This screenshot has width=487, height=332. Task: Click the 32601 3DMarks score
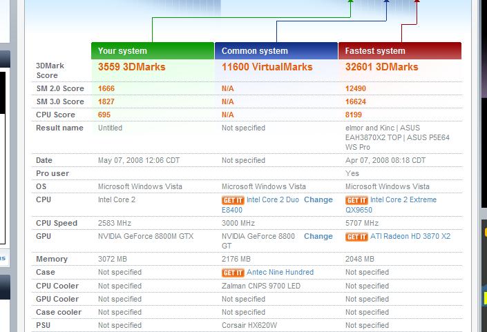382,67
